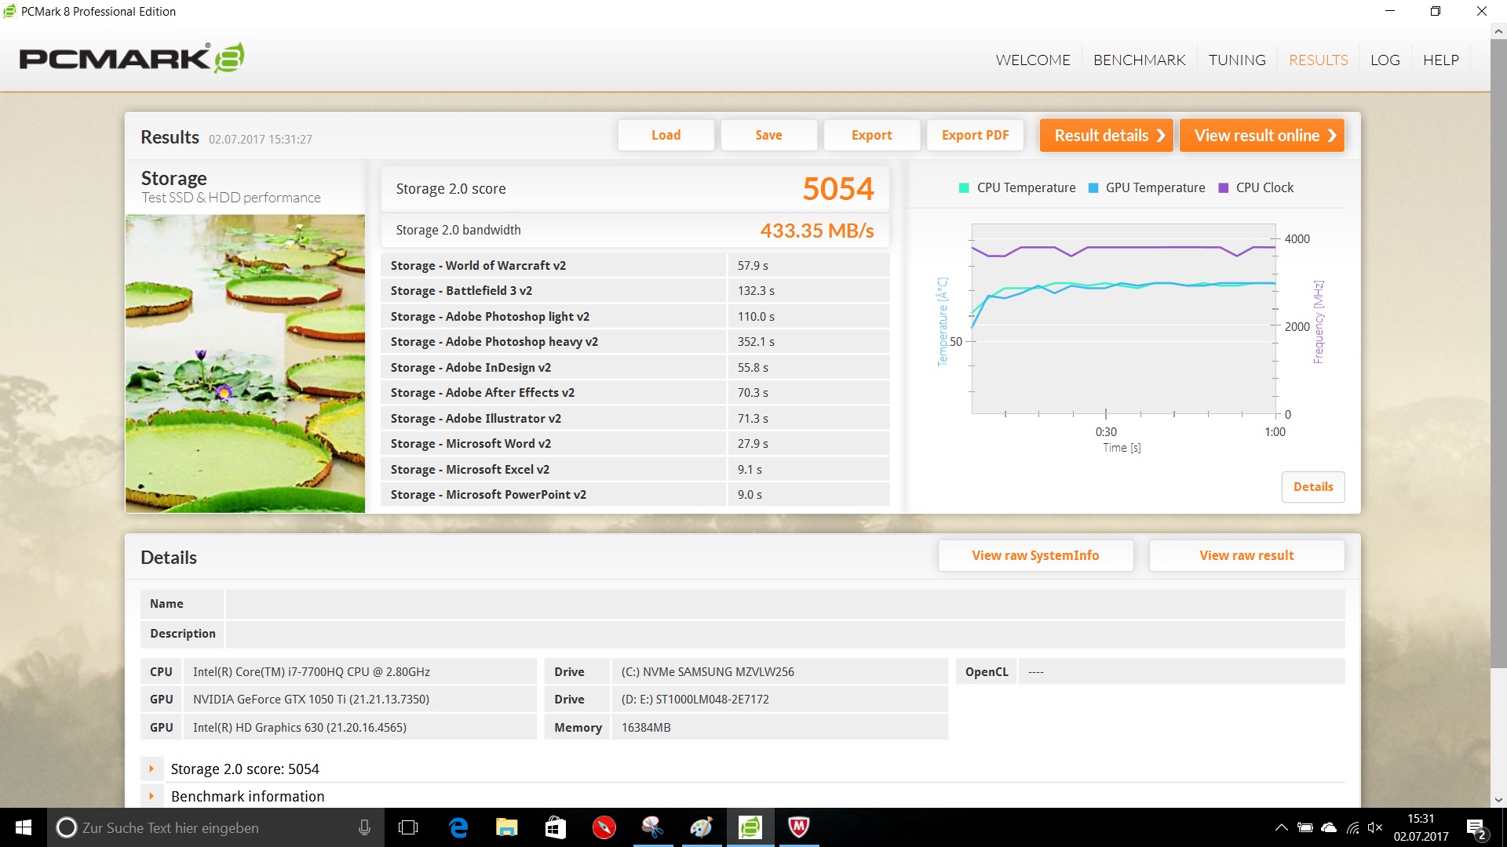Open Microsoft Edge from taskbar
Screen dimensions: 1507x847
pyautogui.click(x=458, y=827)
